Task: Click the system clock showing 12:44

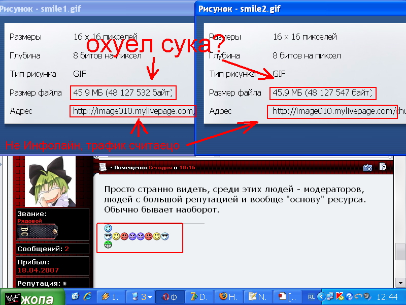Action: (387, 296)
